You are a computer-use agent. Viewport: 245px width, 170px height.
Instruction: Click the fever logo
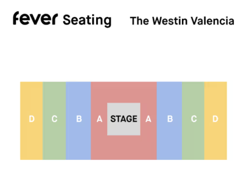(35, 18)
